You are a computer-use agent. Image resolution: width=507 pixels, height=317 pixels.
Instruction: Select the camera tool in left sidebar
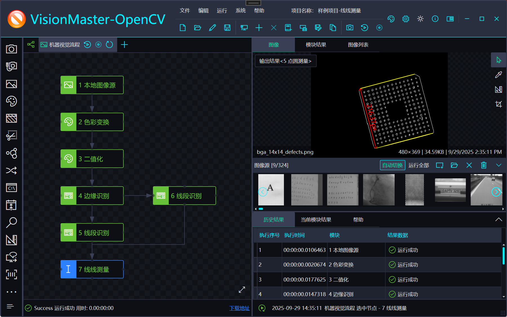[x=12, y=49]
